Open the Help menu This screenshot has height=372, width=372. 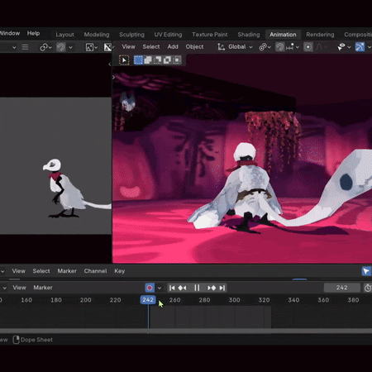33,33
